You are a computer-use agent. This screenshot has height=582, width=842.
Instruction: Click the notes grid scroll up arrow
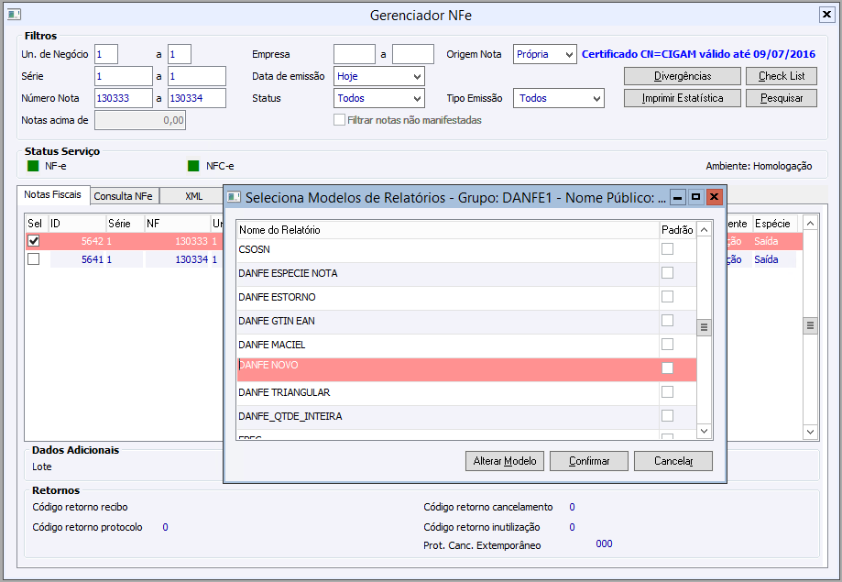tap(810, 223)
